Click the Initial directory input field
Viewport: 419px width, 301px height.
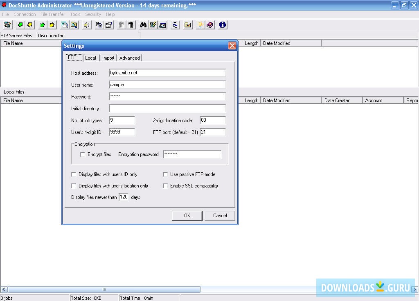(167, 109)
